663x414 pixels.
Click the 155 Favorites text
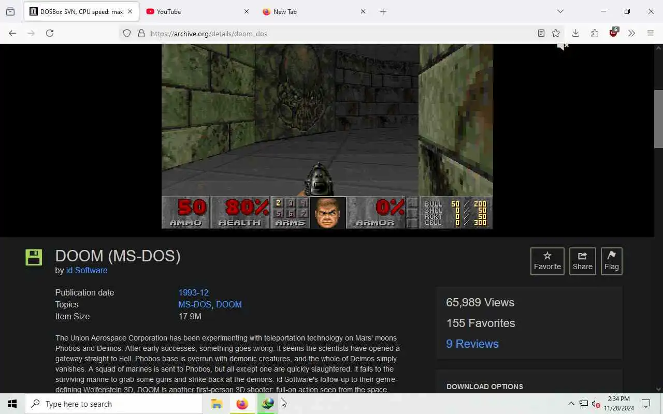point(481,323)
